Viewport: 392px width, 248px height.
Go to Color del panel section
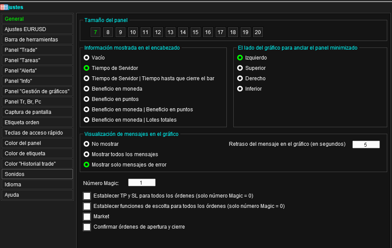[x=37, y=143]
